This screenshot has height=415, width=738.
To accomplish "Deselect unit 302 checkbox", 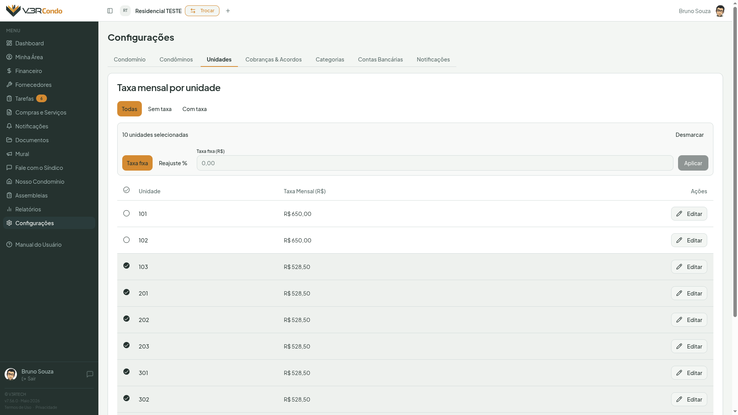I will pos(126,398).
